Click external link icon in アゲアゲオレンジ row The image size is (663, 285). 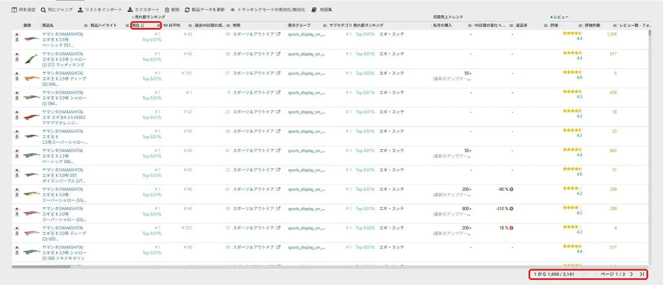[x=278, y=112]
